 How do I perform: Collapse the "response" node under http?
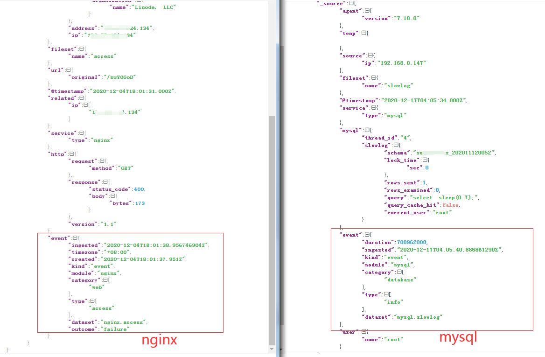point(105,182)
